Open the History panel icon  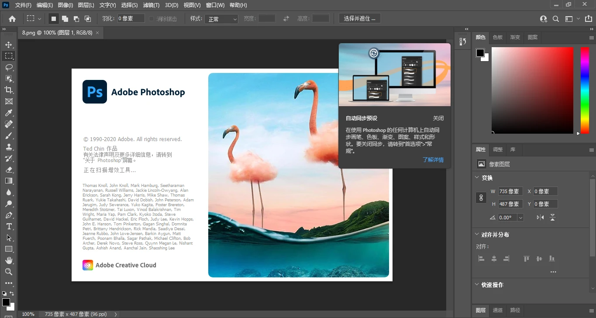pyautogui.click(x=463, y=41)
